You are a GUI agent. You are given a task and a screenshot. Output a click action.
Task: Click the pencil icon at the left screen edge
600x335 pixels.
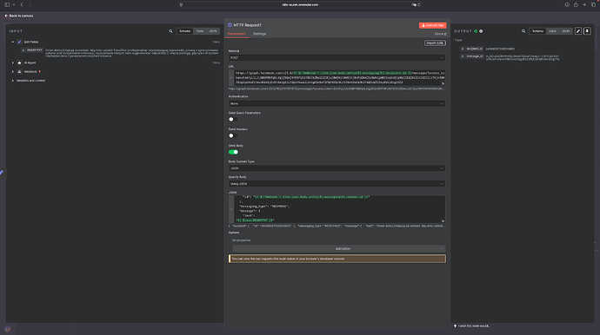(x=2, y=173)
